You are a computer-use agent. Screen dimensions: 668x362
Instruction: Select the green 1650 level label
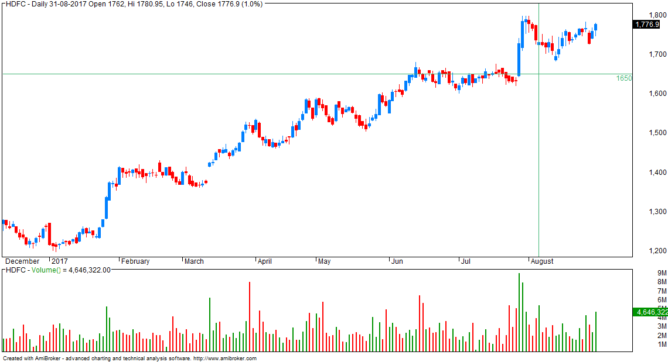[x=623, y=78]
